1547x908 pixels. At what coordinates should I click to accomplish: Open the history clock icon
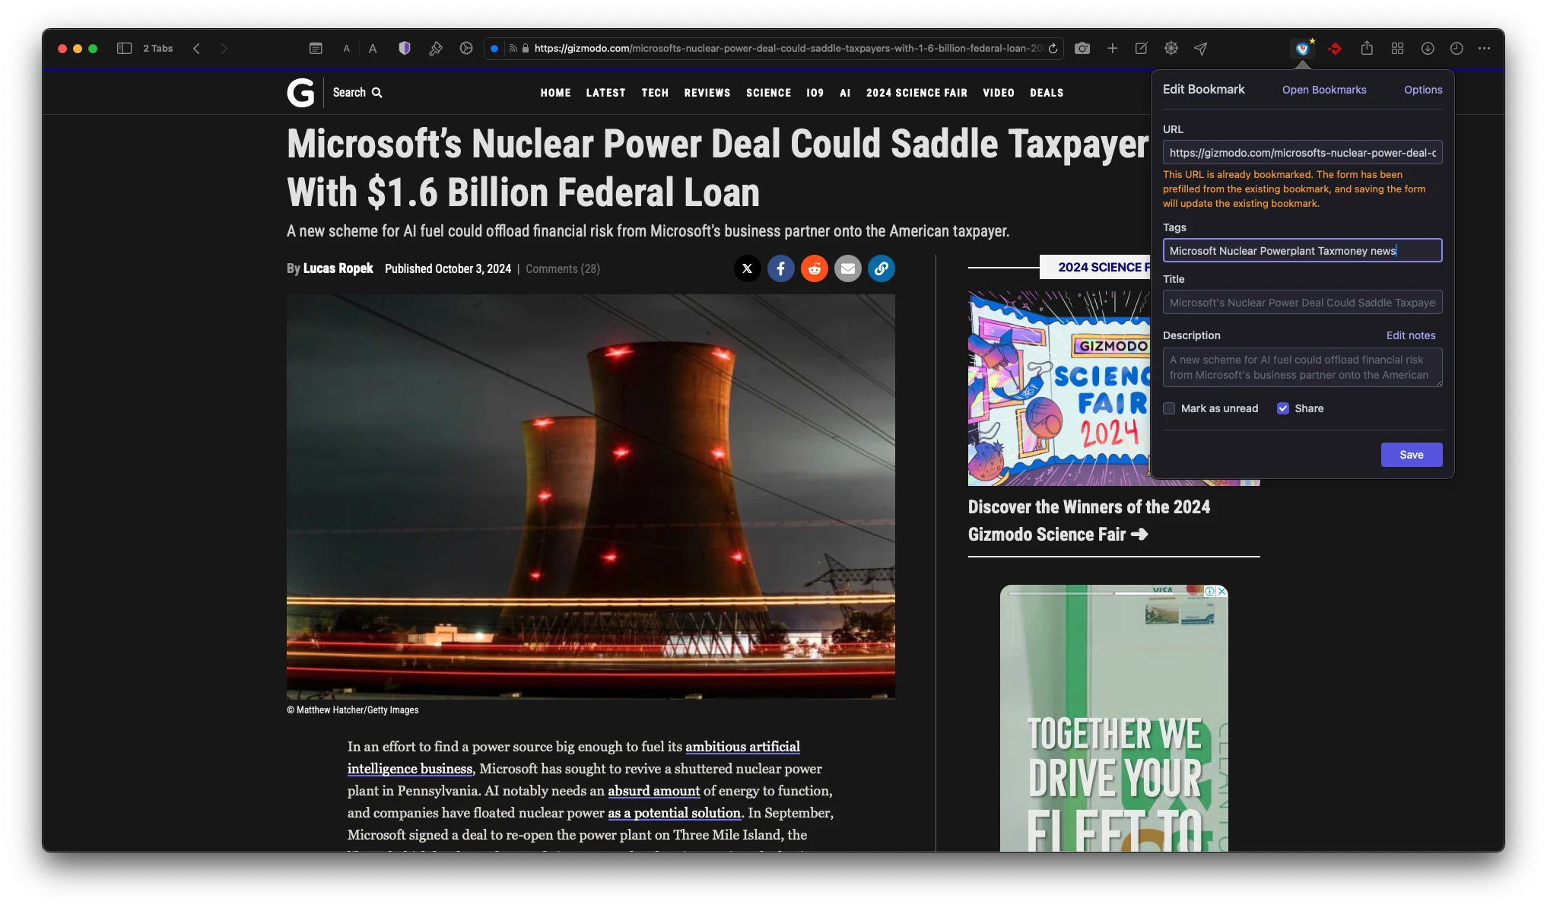pos(1456,49)
